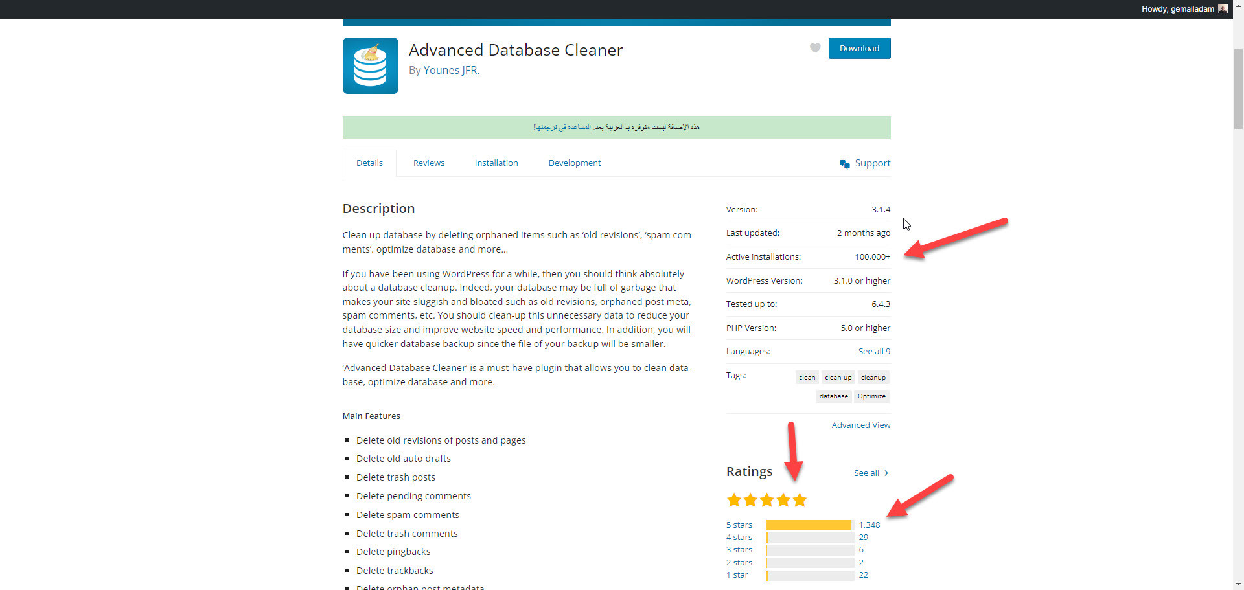Open author Younes JFR. profile link
This screenshot has width=1244, height=590.
click(x=452, y=70)
